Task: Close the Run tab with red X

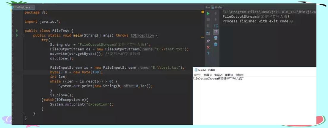Action: (x=208, y=47)
